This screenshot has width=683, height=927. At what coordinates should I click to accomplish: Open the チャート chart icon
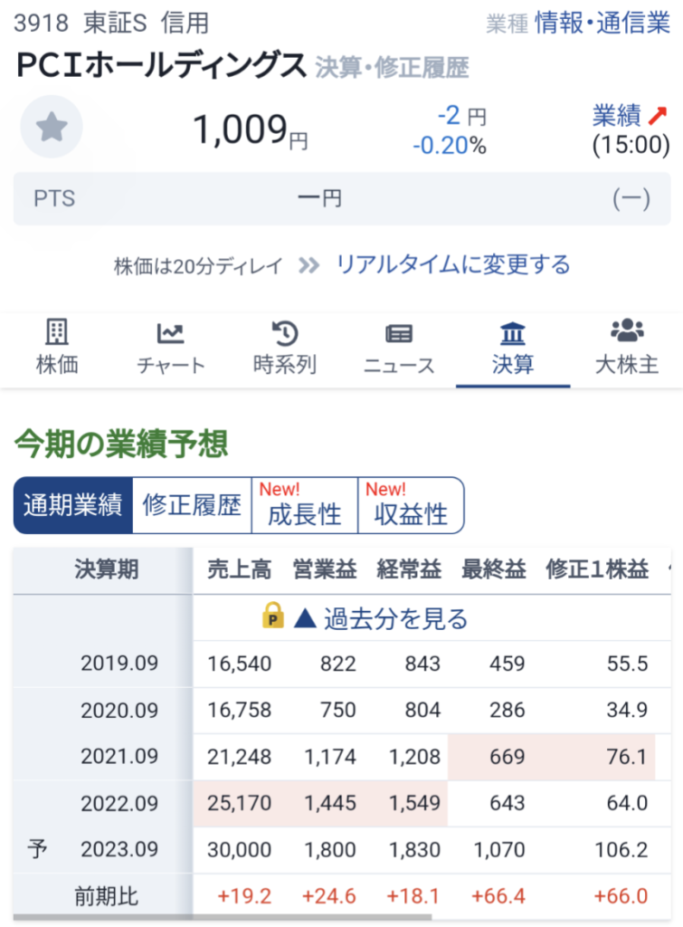click(170, 333)
